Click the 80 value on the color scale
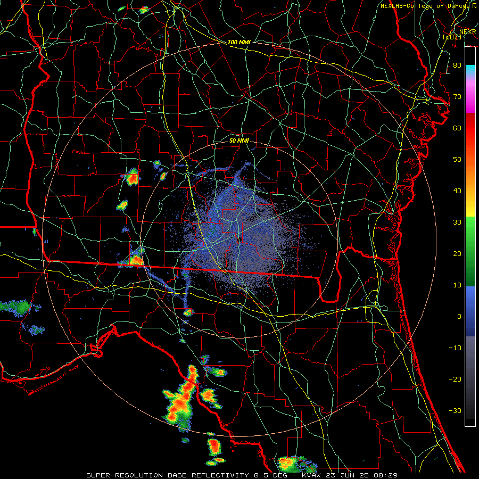Screen dimensions: 479x479 457,65
